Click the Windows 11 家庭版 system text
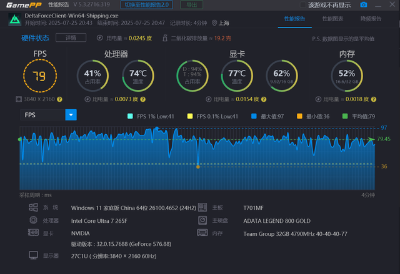The image size is (400, 274). click(134, 208)
